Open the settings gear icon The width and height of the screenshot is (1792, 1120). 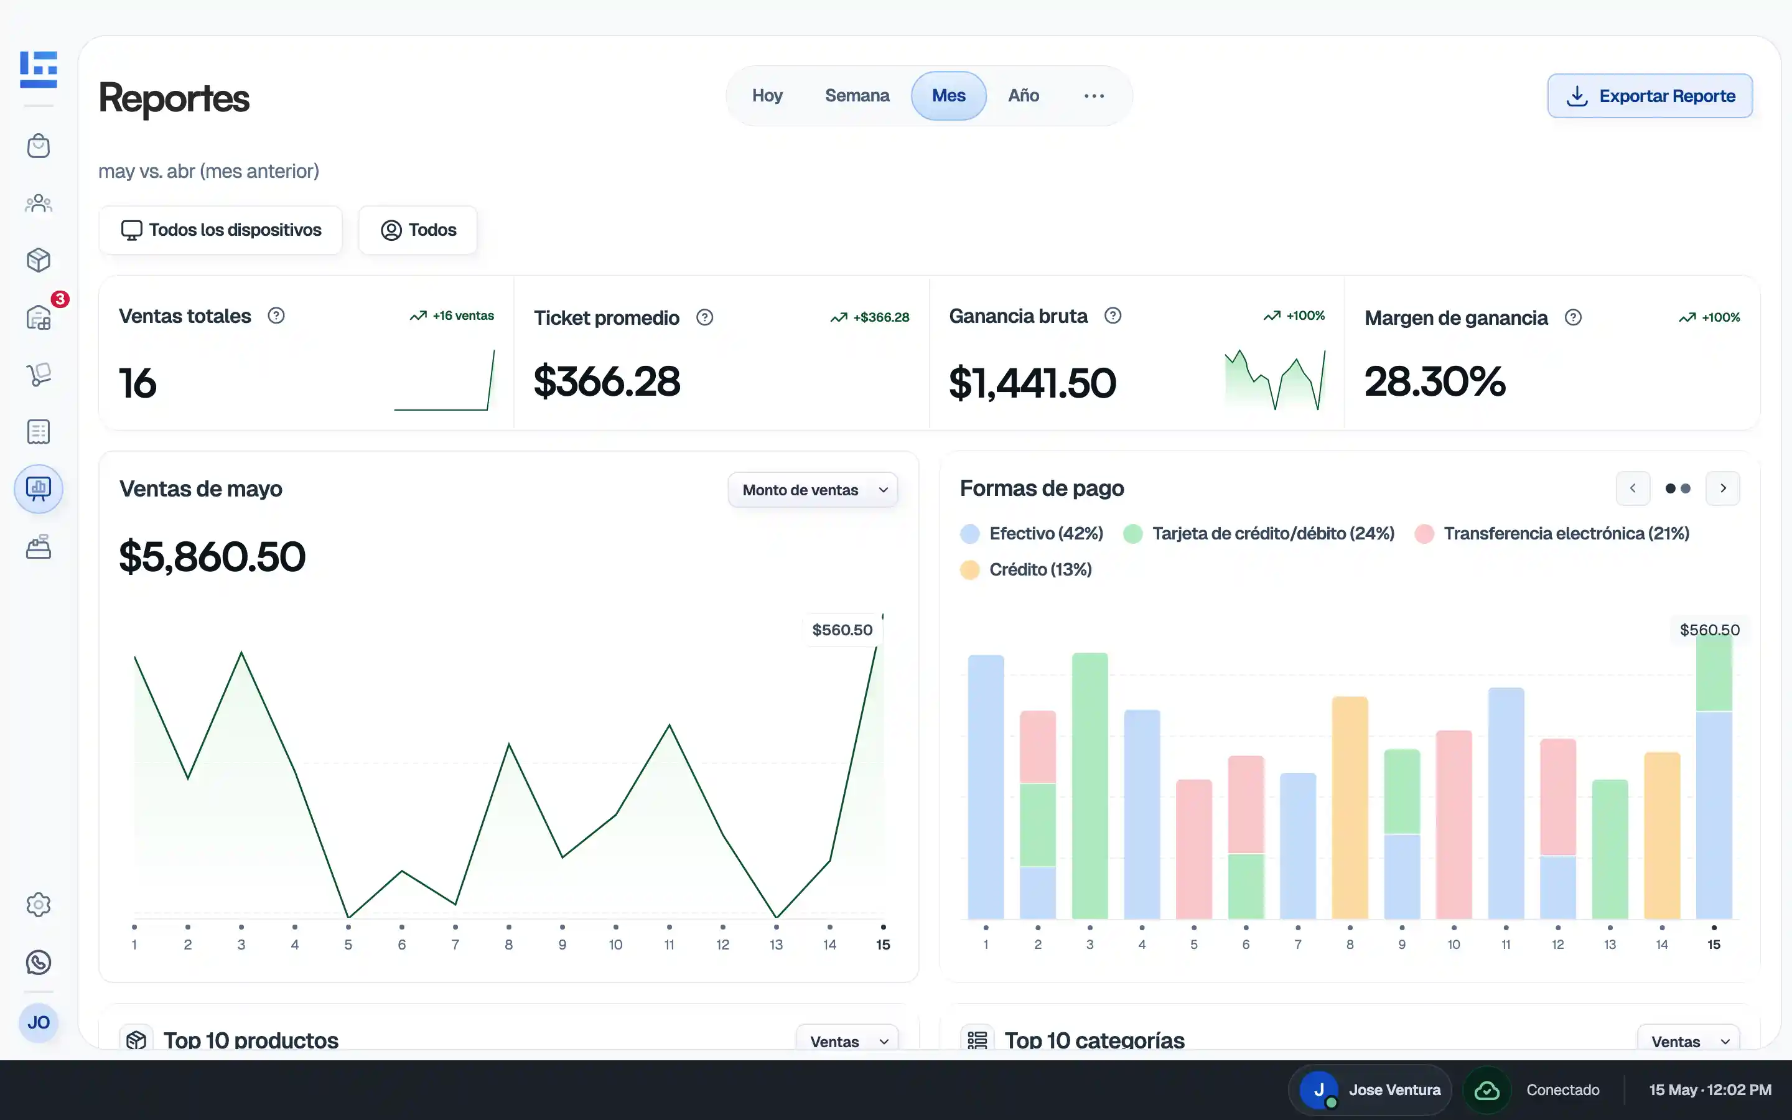coord(39,905)
